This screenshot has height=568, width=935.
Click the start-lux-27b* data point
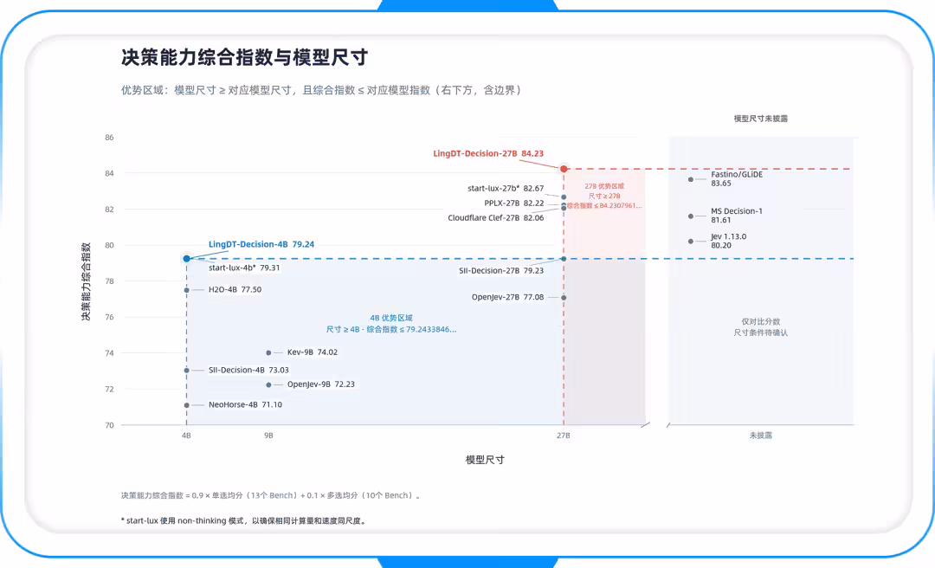pyautogui.click(x=564, y=197)
